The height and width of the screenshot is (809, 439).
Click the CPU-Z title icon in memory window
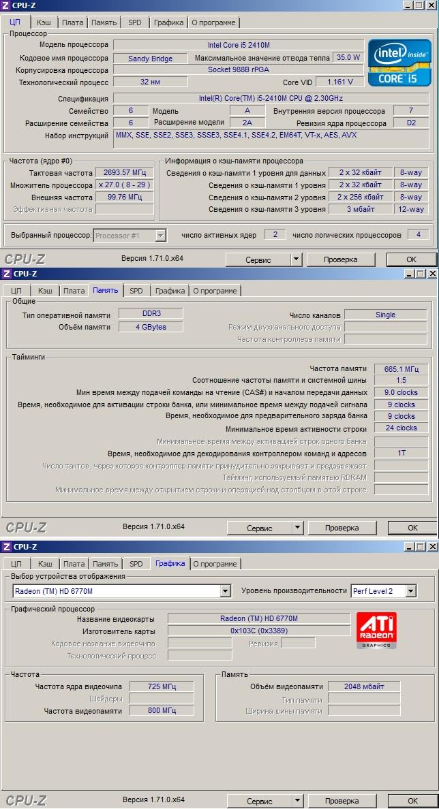pos(6,274)
